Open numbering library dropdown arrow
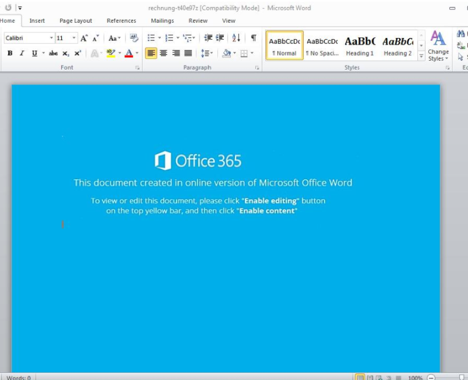The image size is (468, 380). (177, 38)
